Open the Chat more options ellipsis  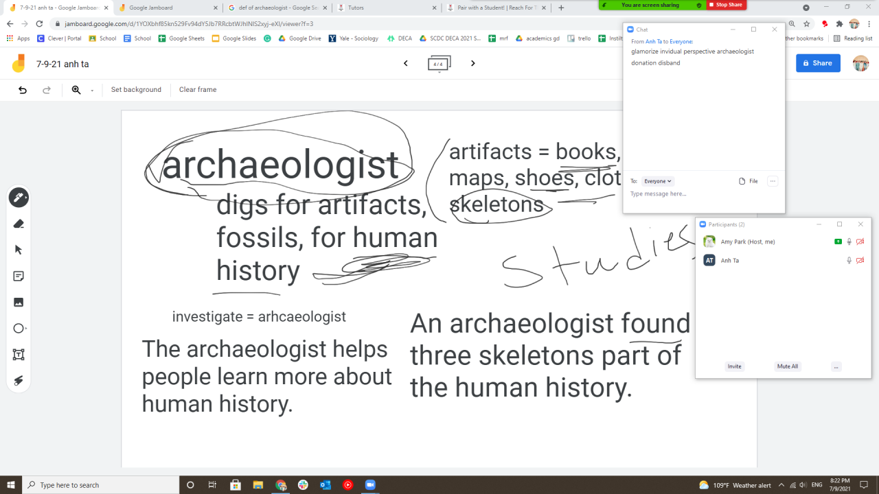point(773,181)
